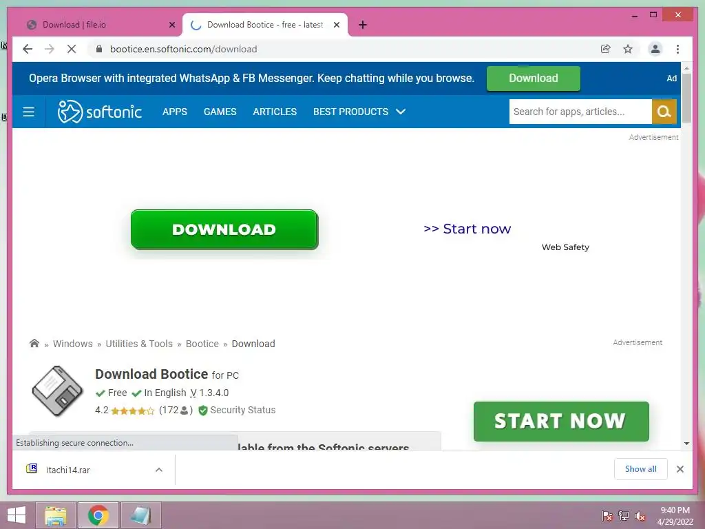Screen dimensions: 705x529
Task: Click the scrollbar up arrow
Action: (x=686, y=68)
